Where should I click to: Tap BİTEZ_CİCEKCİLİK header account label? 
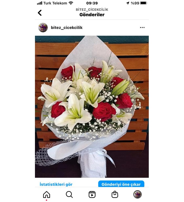coord(92,9)
